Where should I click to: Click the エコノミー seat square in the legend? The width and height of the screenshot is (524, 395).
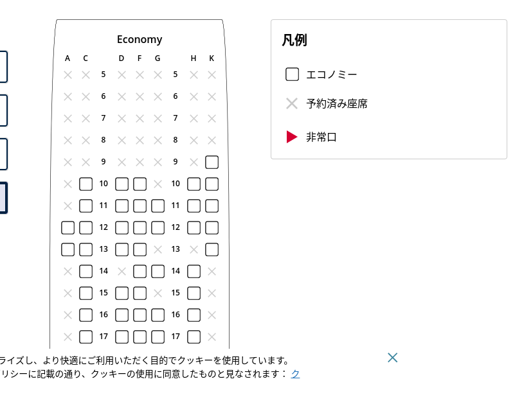292,74
